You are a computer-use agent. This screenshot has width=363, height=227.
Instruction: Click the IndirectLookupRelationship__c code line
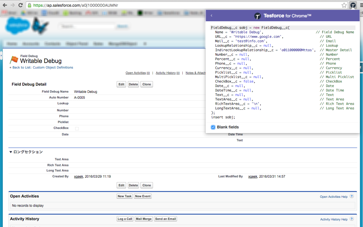(x=265, y=50)
